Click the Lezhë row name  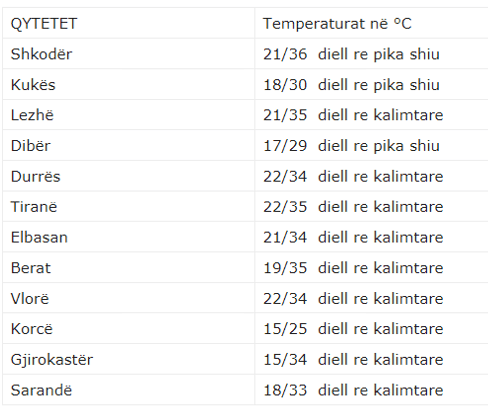pos(32,115)
